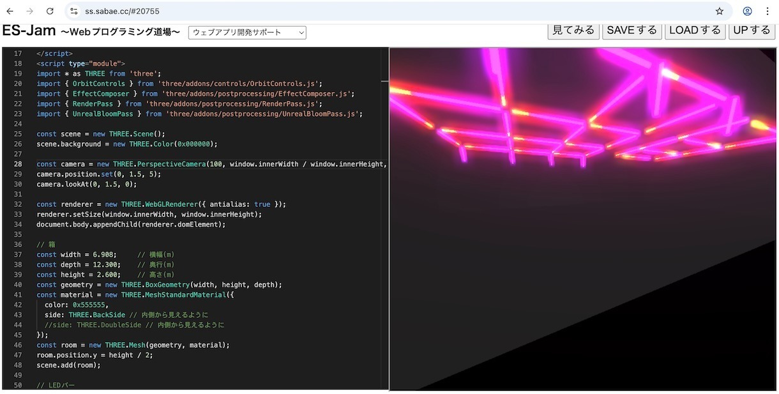
Task: Click line number 28 in gutter
Action: 17,164
